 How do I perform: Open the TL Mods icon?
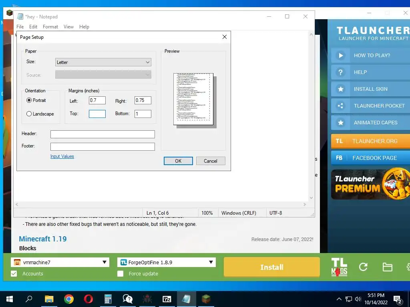[339, 267]
